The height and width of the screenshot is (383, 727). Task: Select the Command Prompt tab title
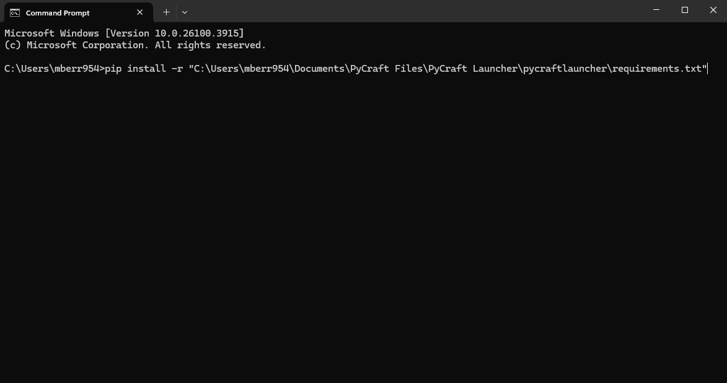pyautogui.click(x=58, y=13)
